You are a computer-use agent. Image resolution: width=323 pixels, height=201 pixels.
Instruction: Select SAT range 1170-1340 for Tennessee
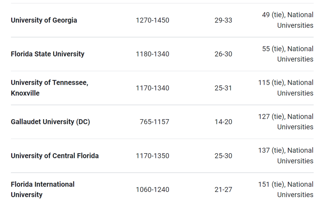click(x=153, y=88)
